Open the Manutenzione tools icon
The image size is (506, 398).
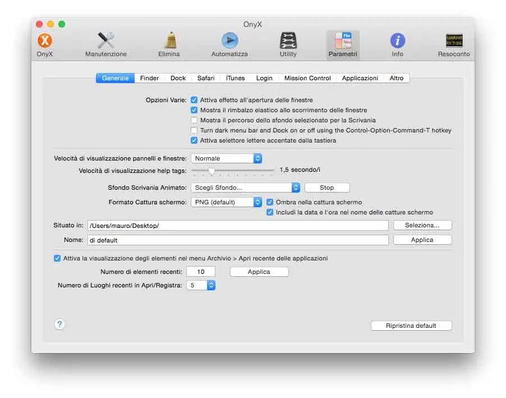click(x=106, y=44)
